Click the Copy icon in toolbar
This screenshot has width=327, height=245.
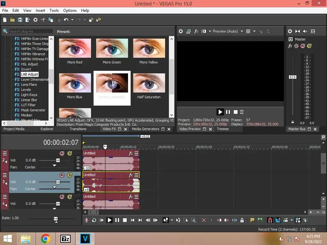(51, 20)
